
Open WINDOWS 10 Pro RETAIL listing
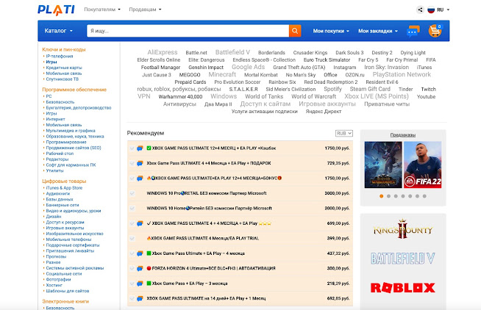(x=207, y=193)
